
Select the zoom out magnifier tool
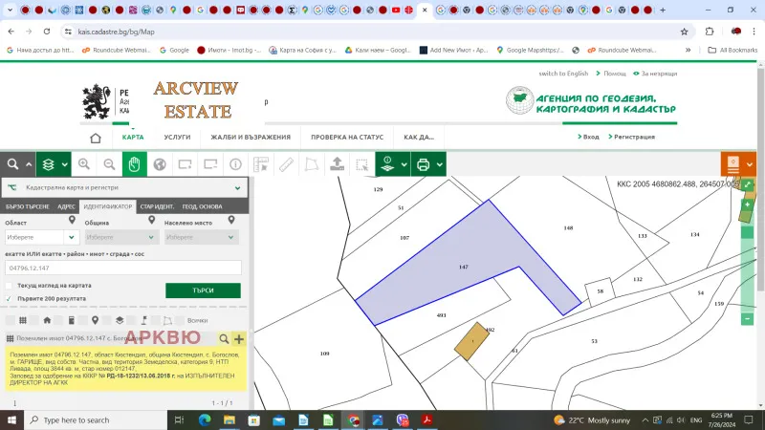109,164
